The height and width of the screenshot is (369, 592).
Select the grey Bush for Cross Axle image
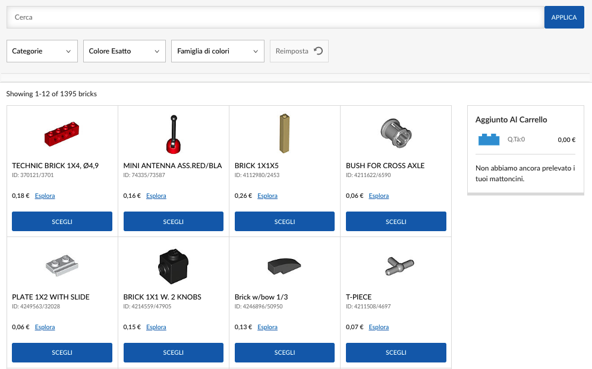[396, 134]
